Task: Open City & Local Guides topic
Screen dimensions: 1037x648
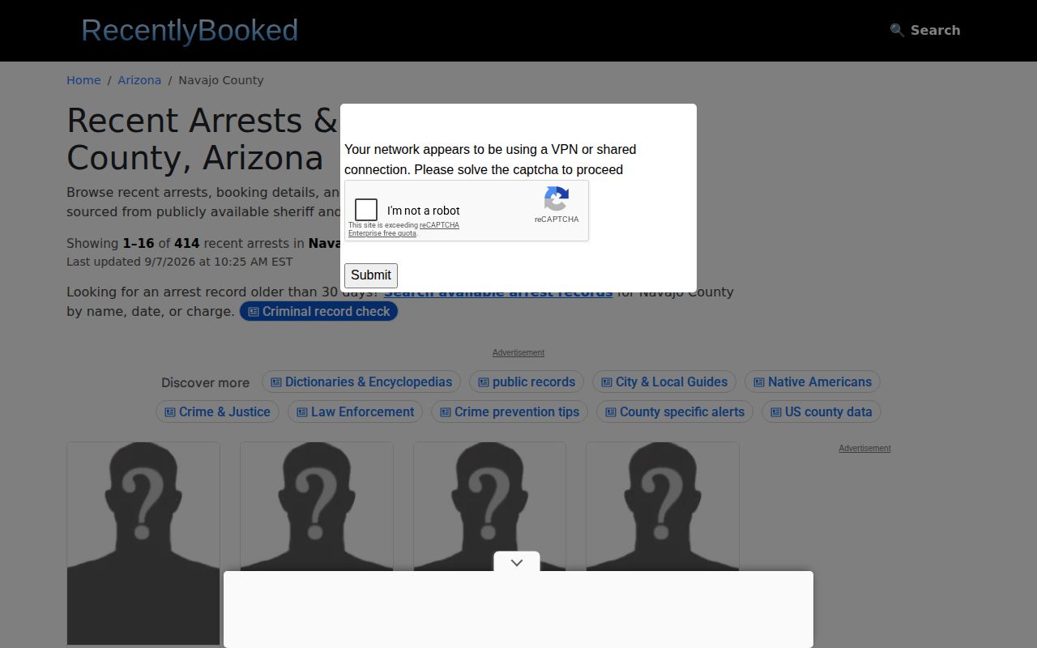Action: [664, 382]
